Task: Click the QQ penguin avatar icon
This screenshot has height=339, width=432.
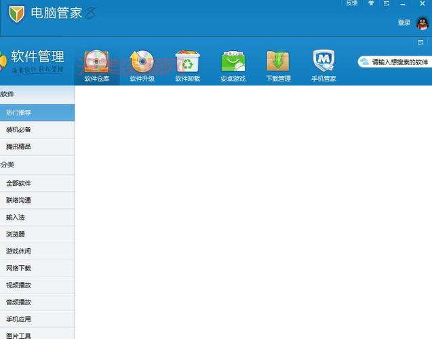Action: (x=423, y=23)
